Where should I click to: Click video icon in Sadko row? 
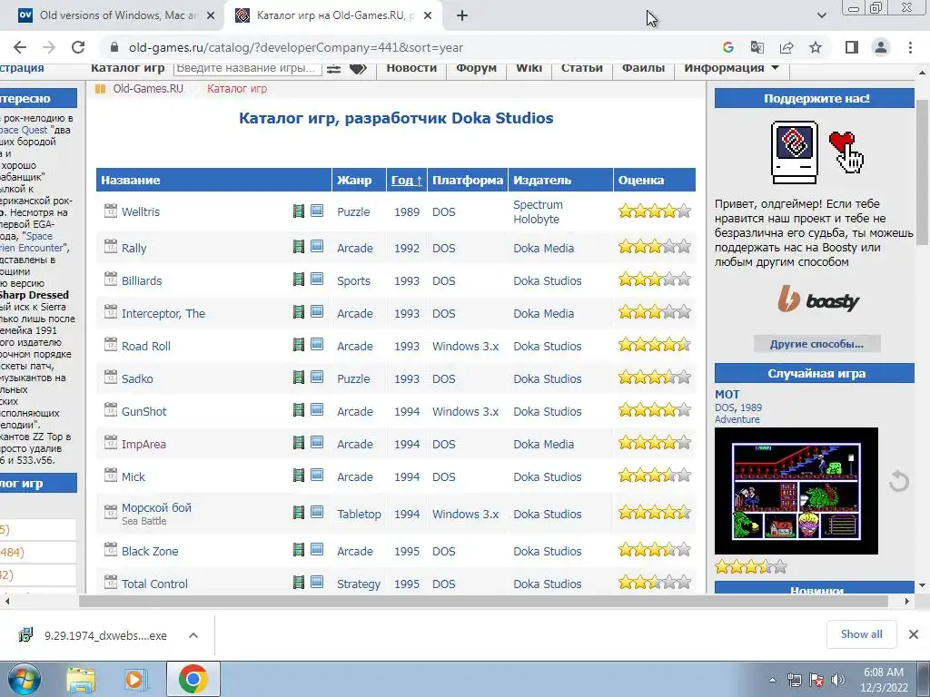point(299,377)
